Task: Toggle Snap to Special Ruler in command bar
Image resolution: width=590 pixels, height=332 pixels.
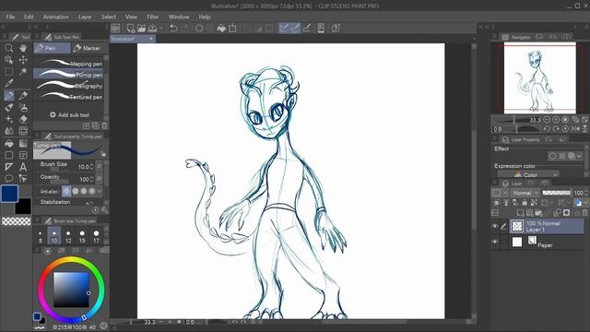Action: pyautogui.click(x=295, y=29)
